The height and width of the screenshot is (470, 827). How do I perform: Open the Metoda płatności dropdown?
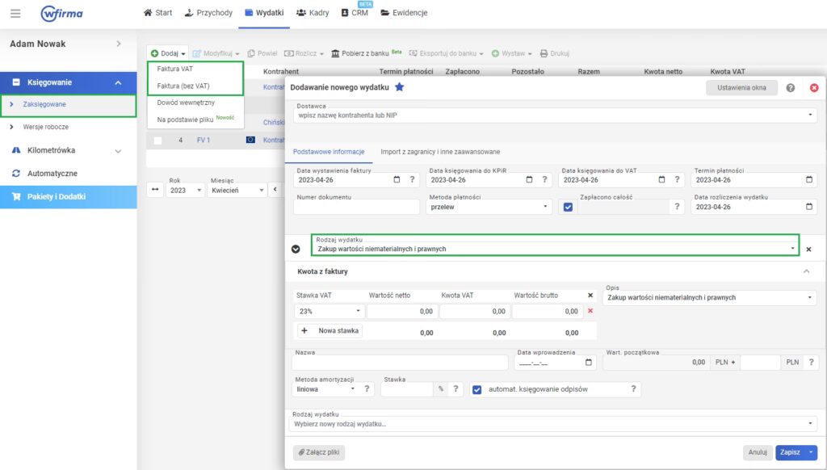point(487,207)
